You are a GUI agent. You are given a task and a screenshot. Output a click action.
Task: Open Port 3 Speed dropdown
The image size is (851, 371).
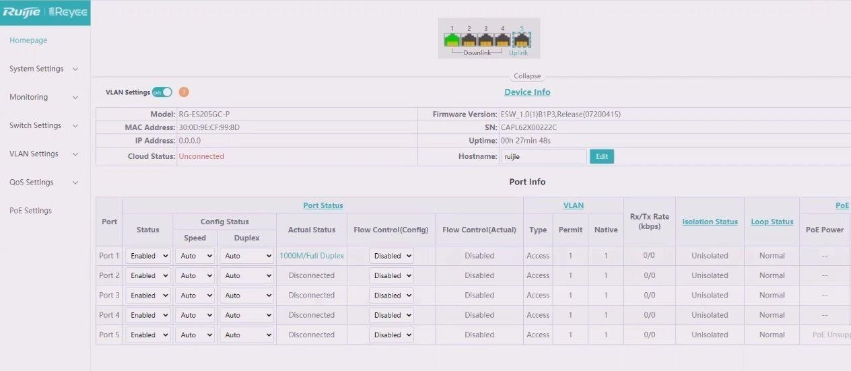(x=195, y=296)
